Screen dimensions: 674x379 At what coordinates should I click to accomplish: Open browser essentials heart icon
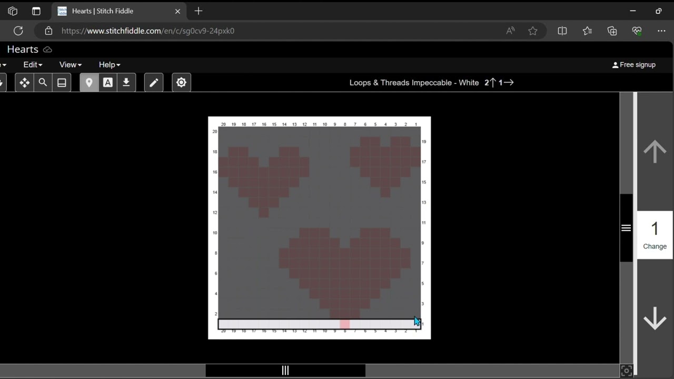[637, 31]
